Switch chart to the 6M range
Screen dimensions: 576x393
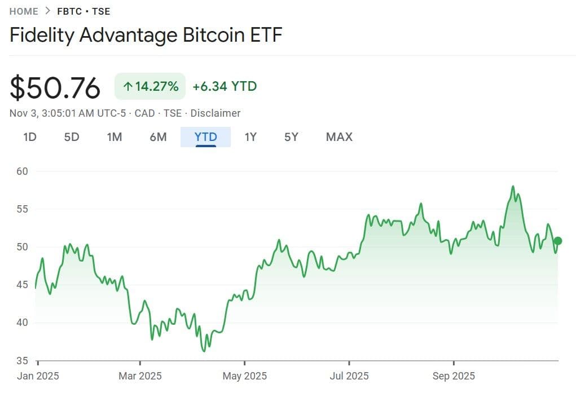click(x=159, y=137)
